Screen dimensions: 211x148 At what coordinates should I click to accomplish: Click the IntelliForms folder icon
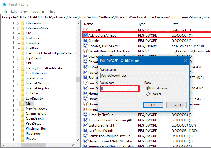pos(22,78)
